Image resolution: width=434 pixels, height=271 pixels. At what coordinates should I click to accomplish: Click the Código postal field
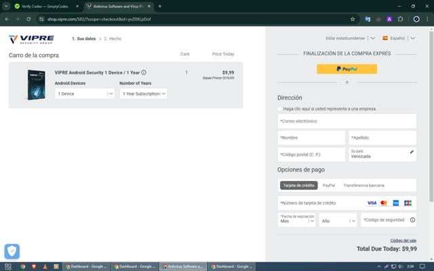coord(311,154)
